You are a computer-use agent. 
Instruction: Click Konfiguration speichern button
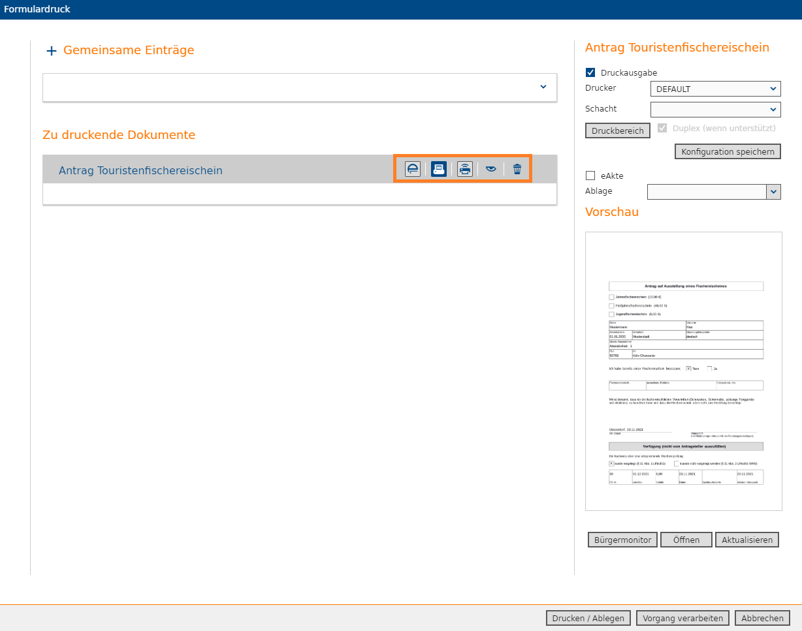pyautogui.click(x=728, y=151)
